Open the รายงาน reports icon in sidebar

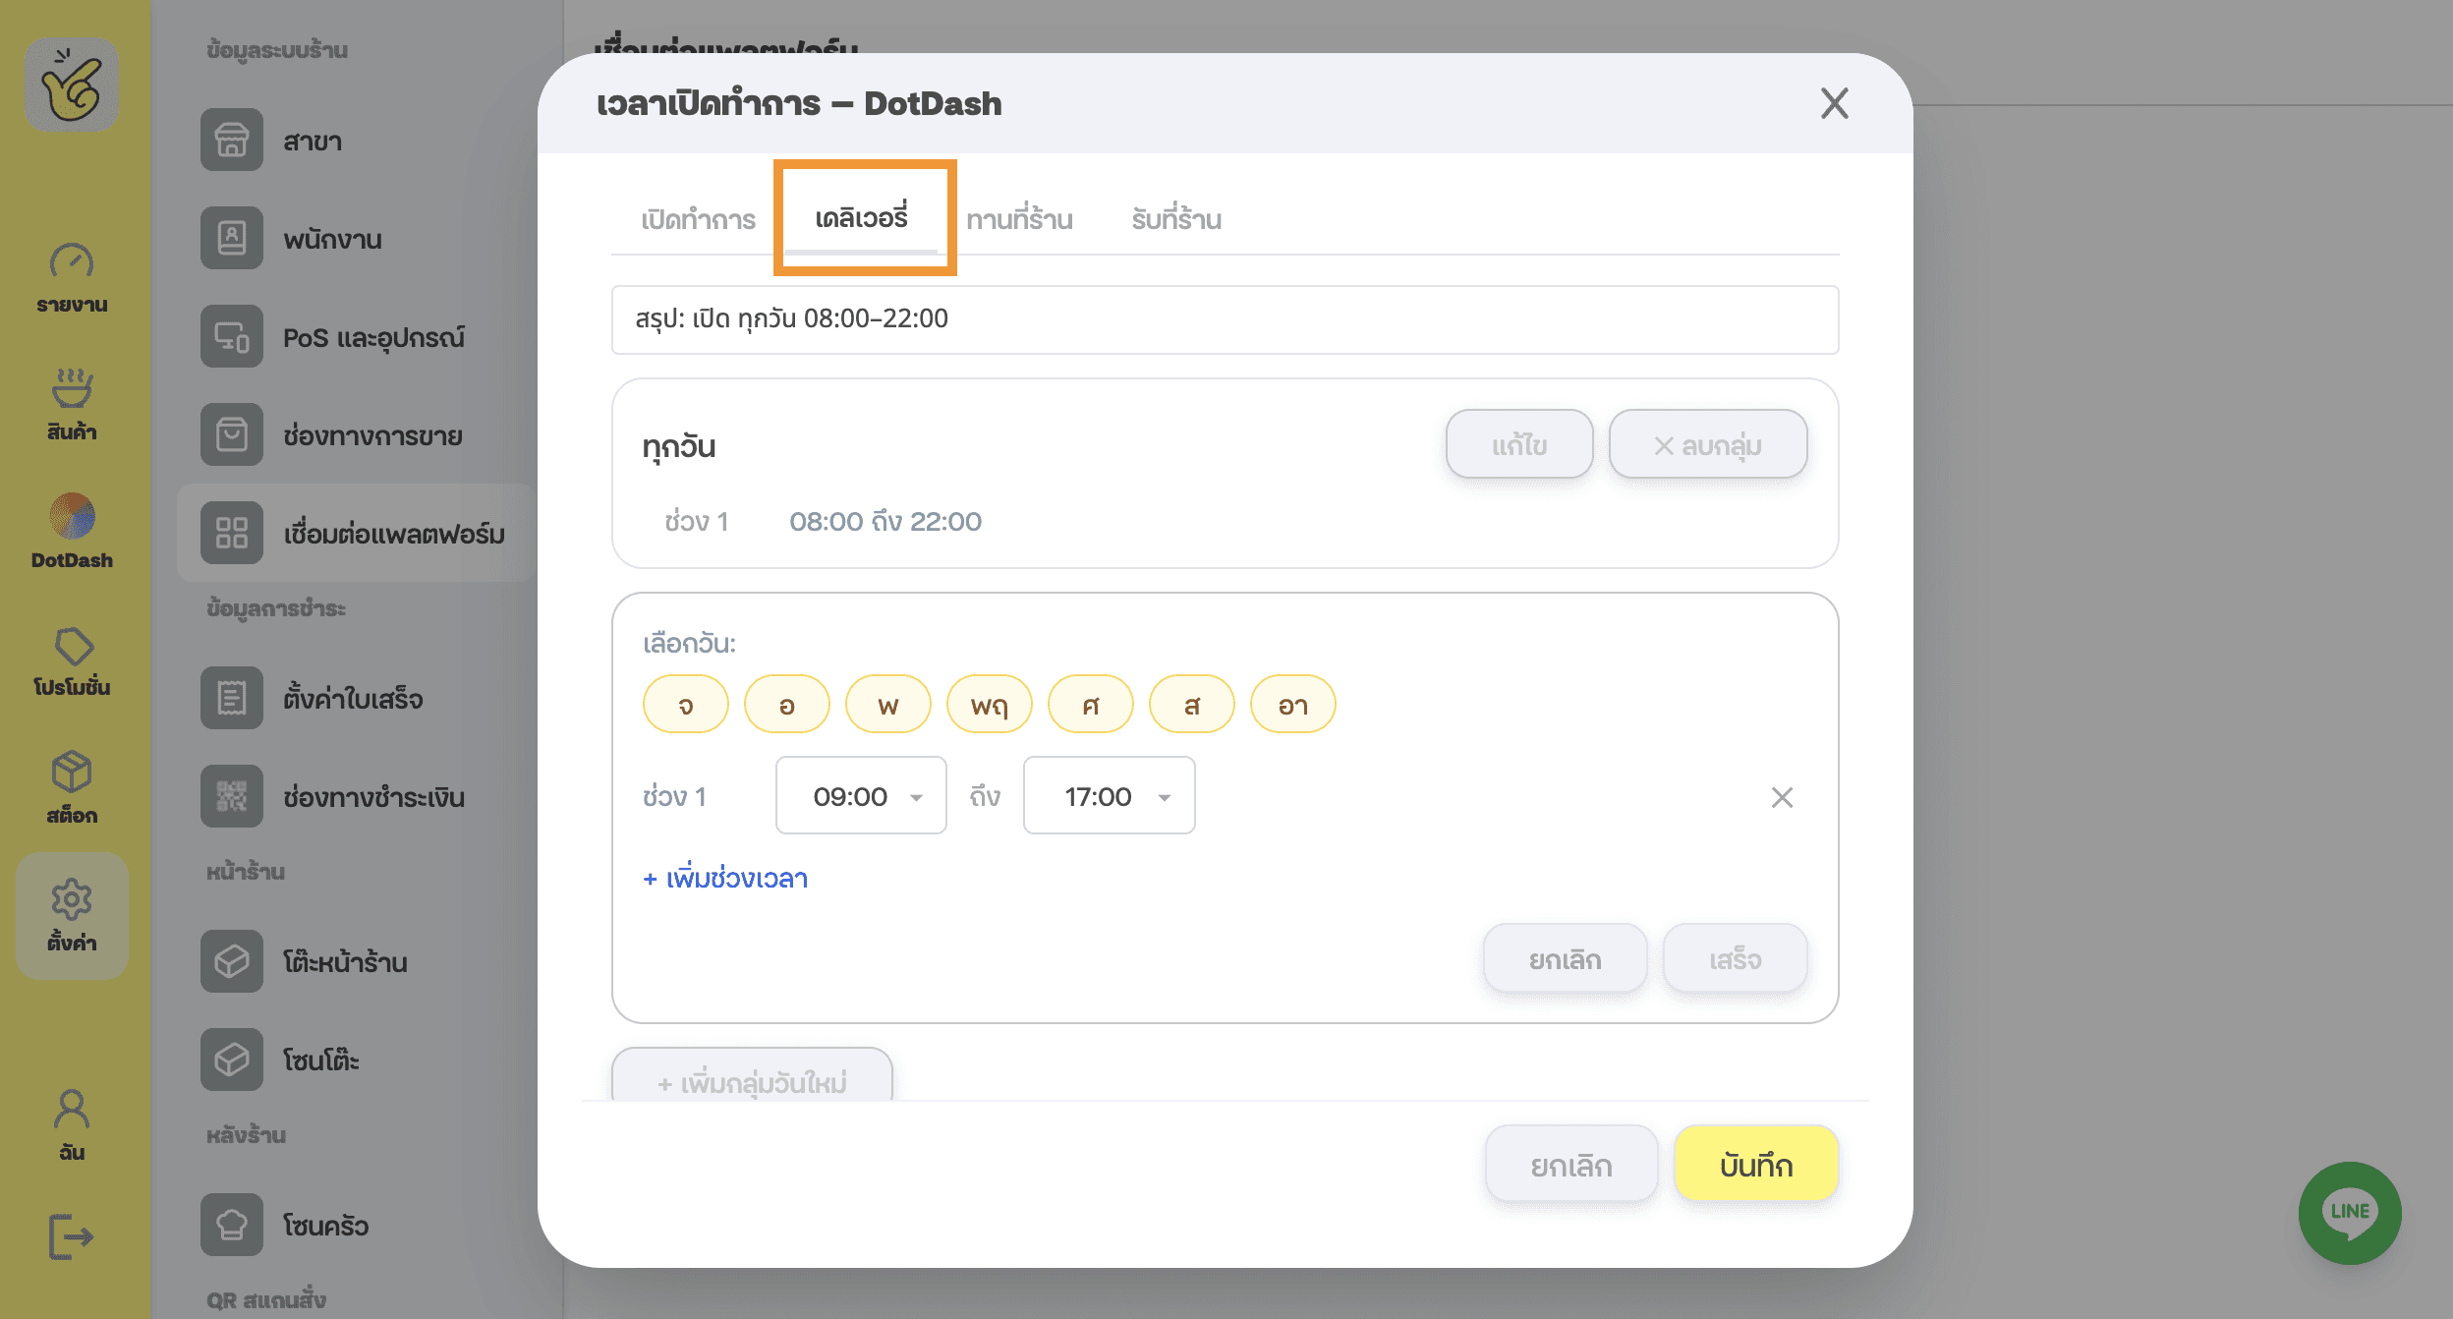pyautogui.click(x=72, y=278)
